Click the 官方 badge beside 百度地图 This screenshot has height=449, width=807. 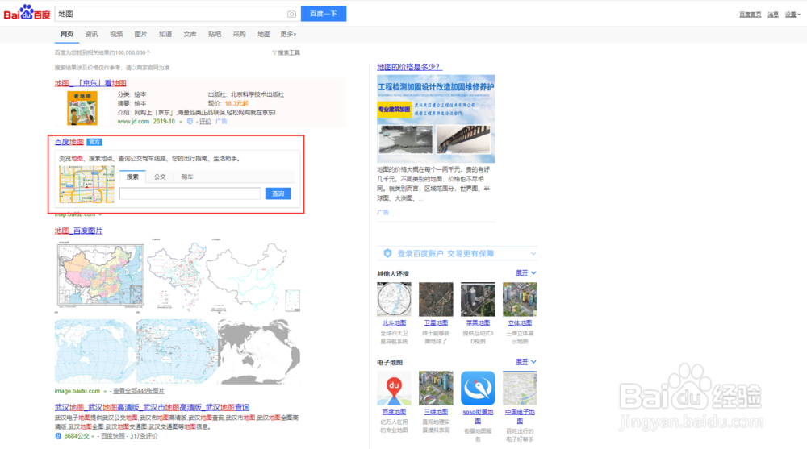point(94,142)
